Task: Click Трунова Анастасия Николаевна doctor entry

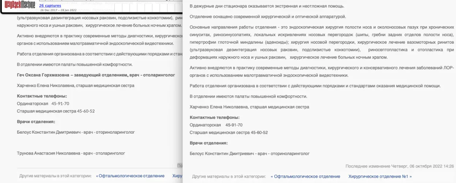Action: 71,153
